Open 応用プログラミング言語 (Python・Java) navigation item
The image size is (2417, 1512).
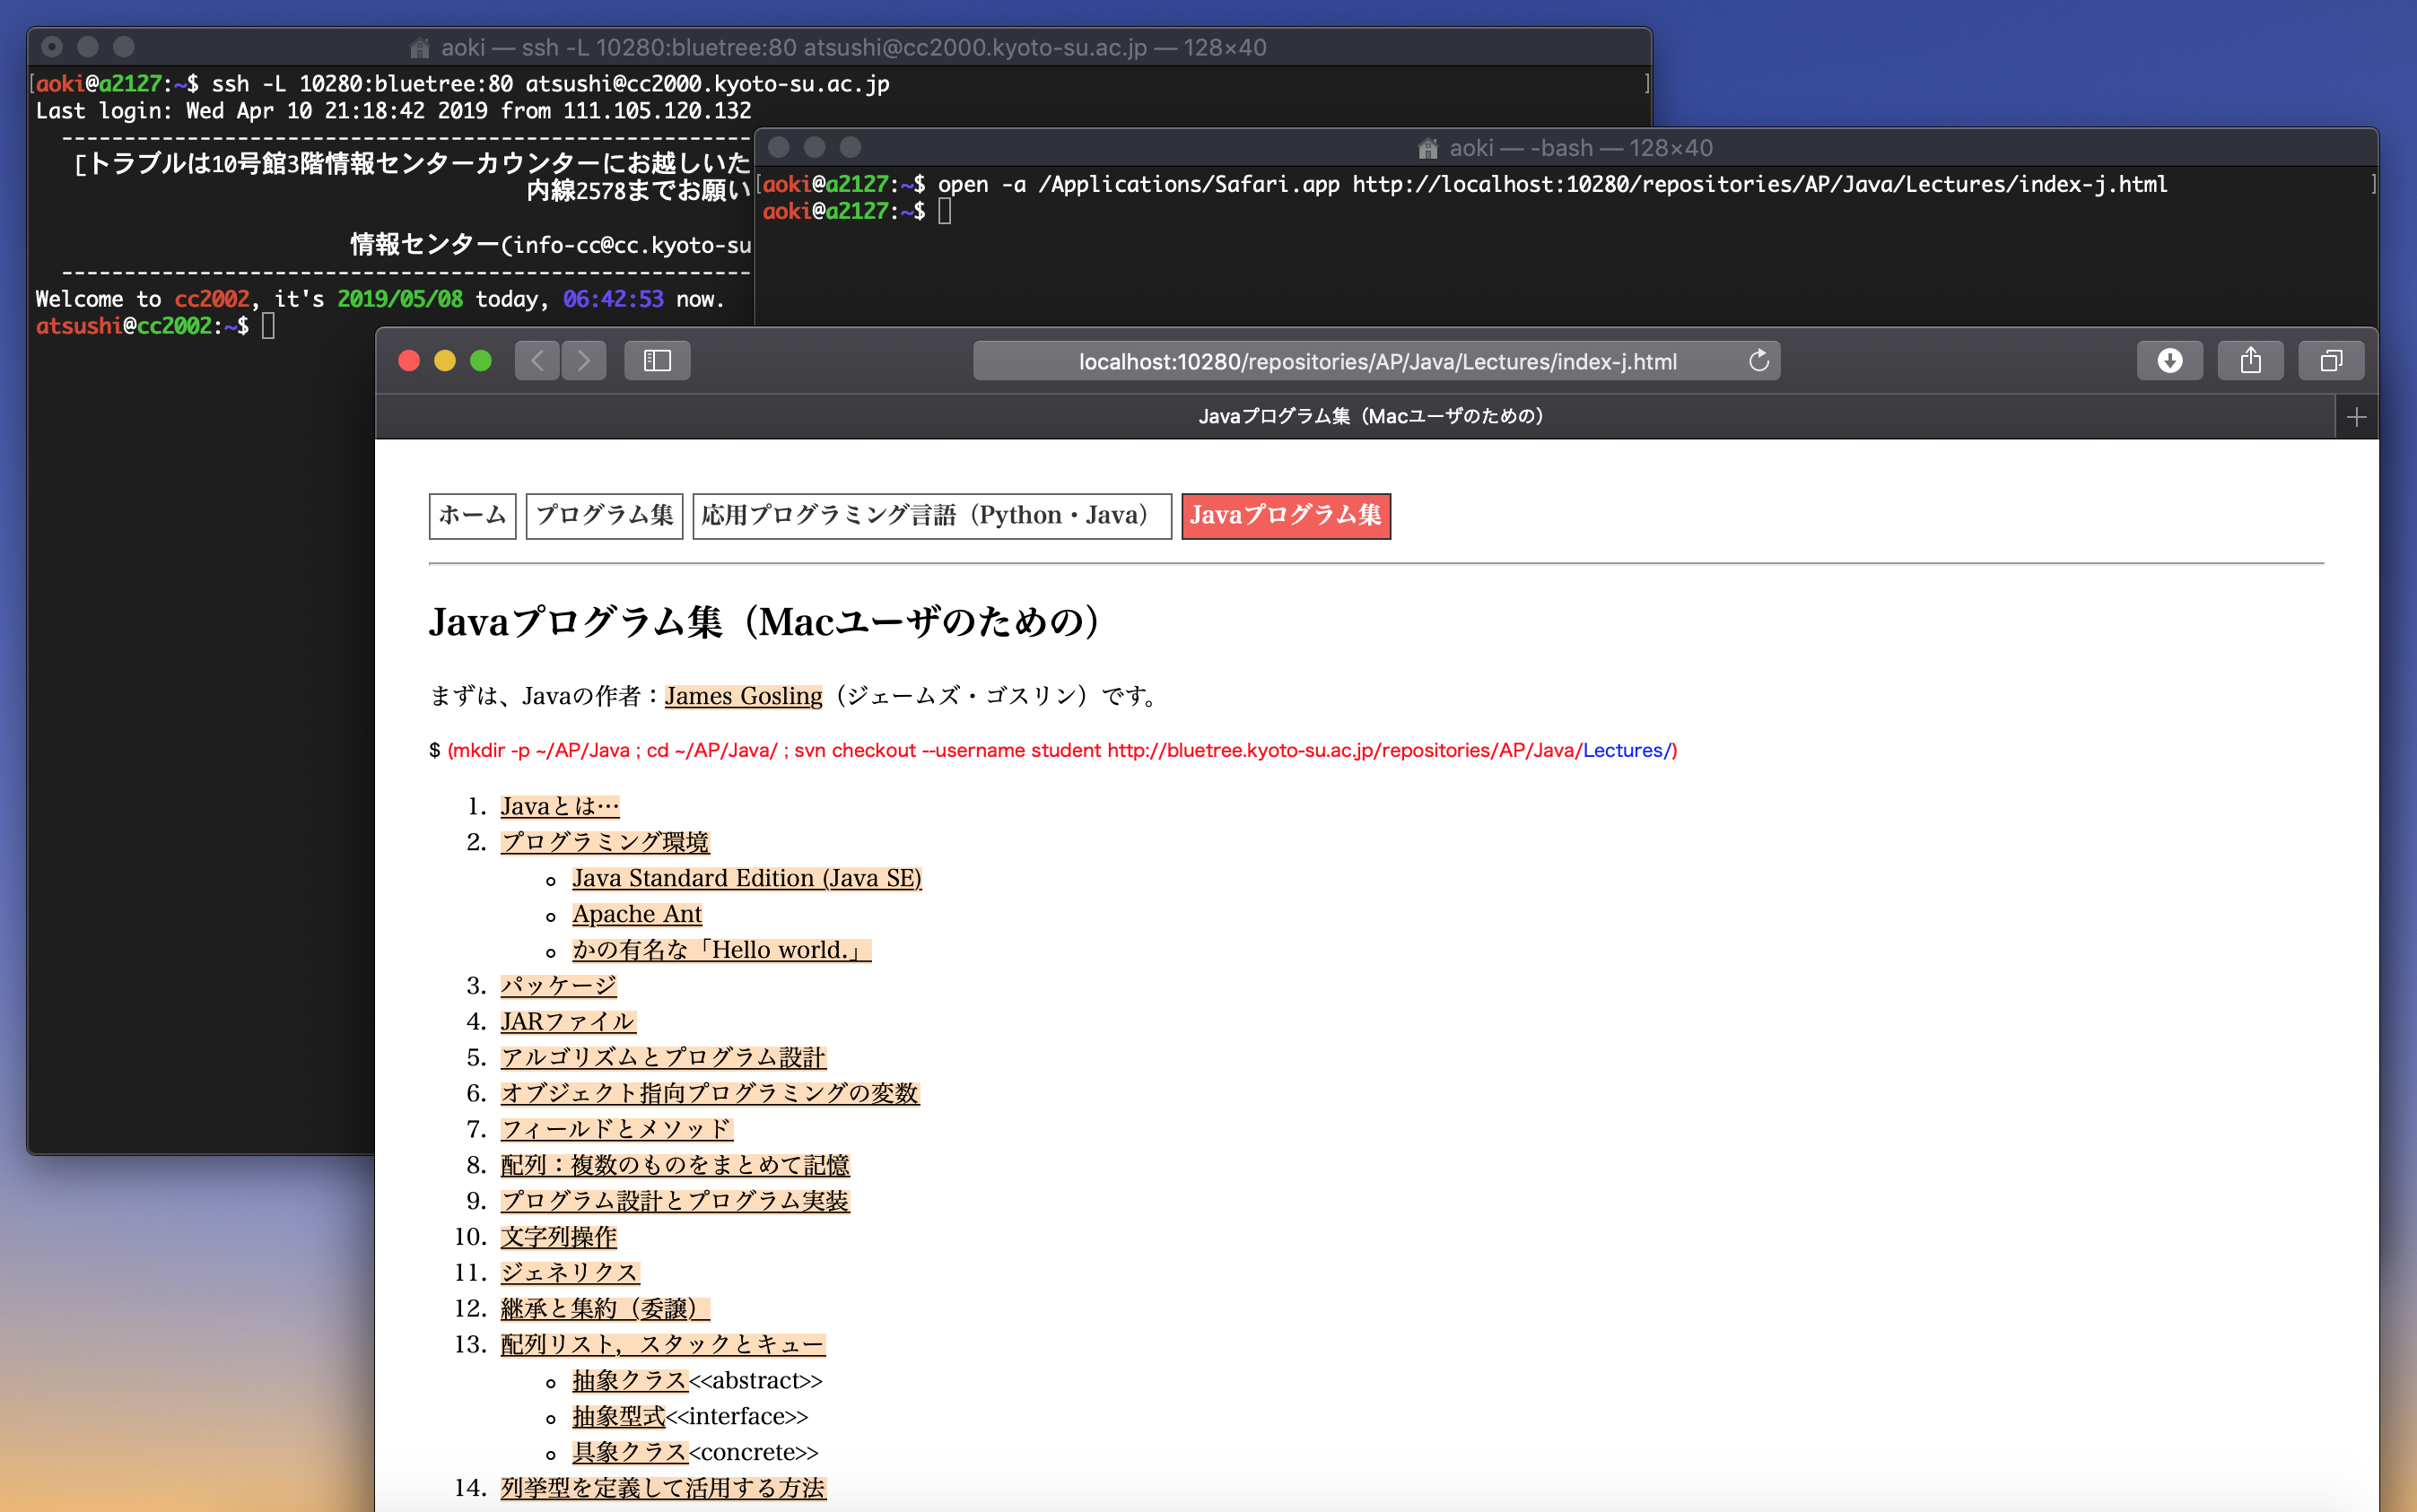(930, 516)
